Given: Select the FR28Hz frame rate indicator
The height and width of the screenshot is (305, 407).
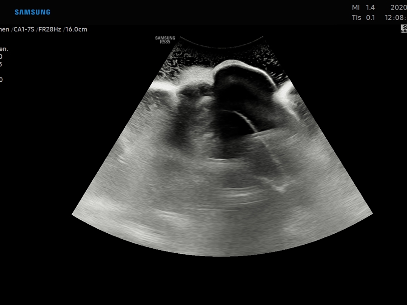Looking at the screenshot, I should (x=50, y=29).
